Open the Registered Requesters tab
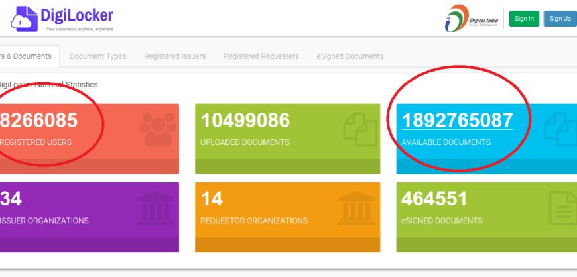Viewport: 577px width, 277px height. click(261, 56)
